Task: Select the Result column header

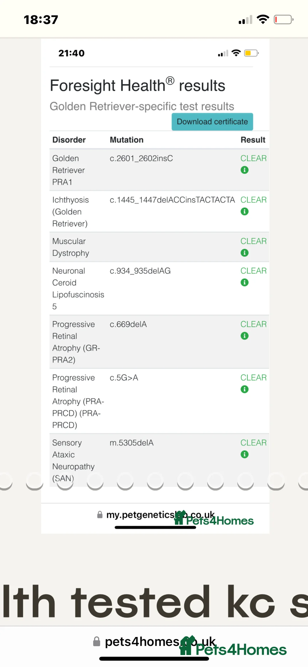Action: [253, 140]
